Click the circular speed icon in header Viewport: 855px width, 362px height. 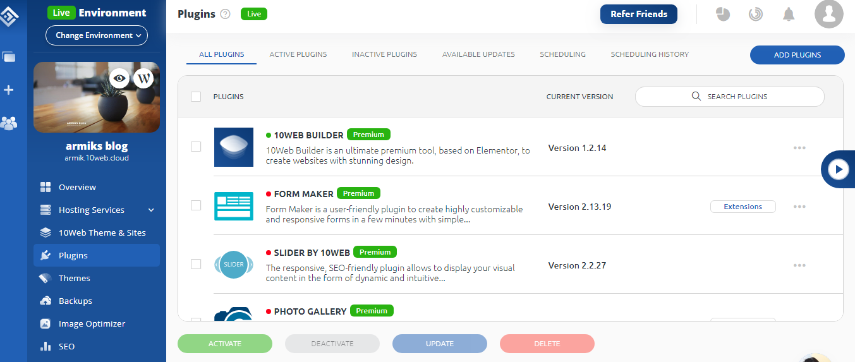point(756,14)
